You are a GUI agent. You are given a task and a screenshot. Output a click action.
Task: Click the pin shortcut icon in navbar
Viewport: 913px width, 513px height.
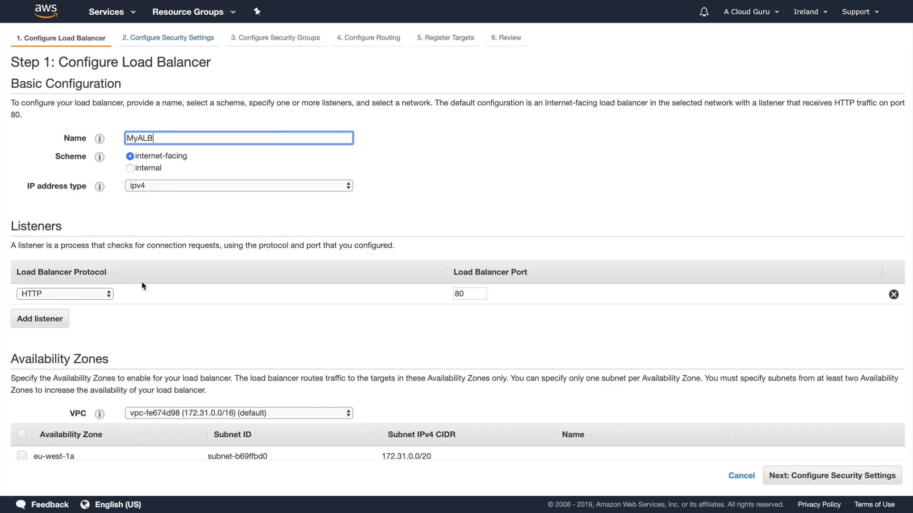257,11
